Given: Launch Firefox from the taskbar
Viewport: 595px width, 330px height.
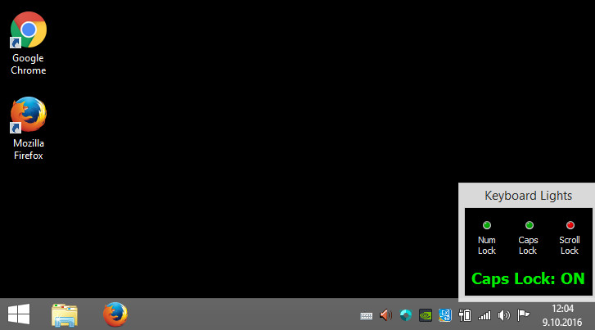Looking at the screenshot, I should tap(115, 314).
